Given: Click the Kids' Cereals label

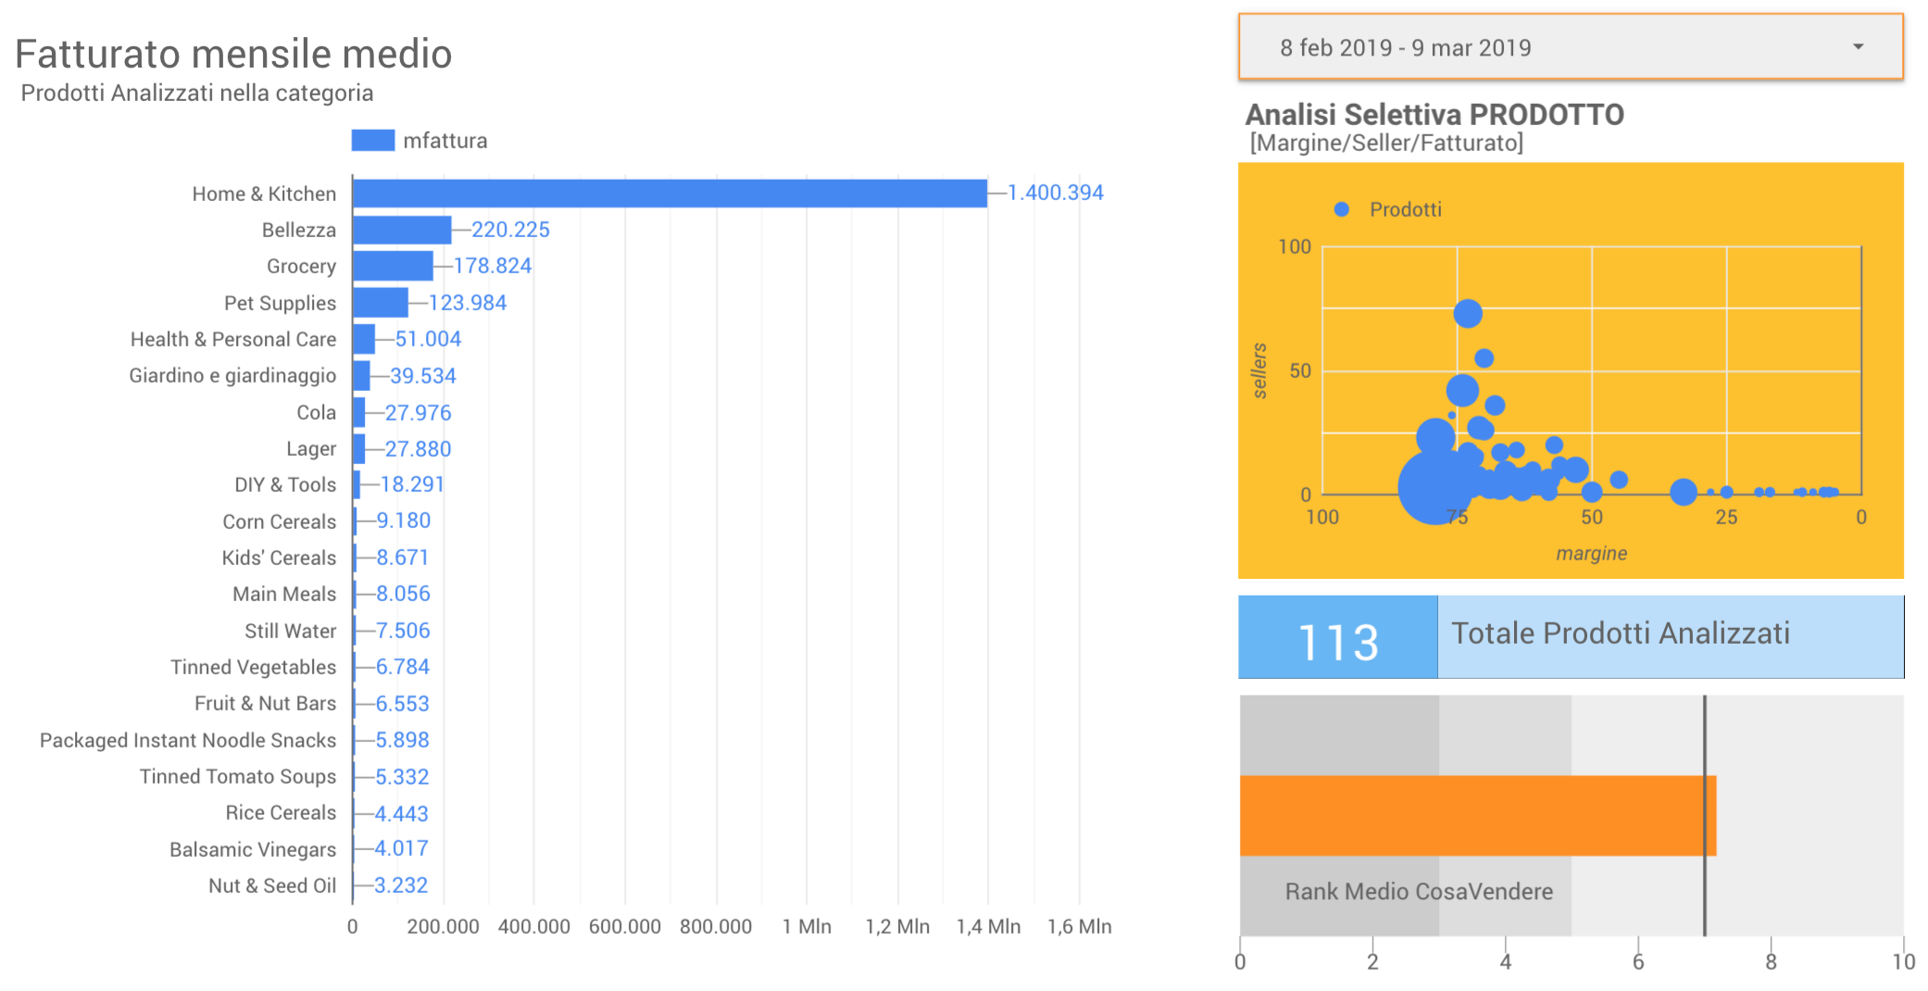Looking at the screenshot, I should point(279,558).
